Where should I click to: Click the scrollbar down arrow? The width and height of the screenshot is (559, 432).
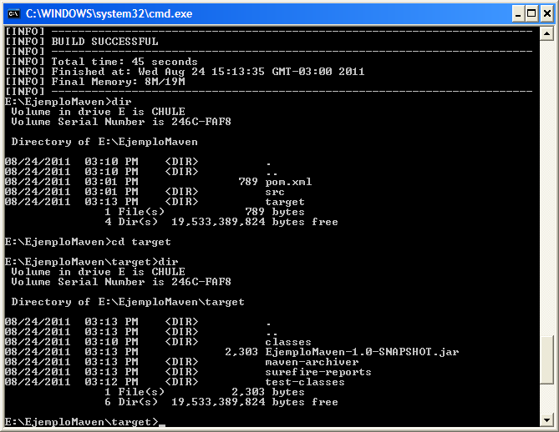(x=546, y=419)
